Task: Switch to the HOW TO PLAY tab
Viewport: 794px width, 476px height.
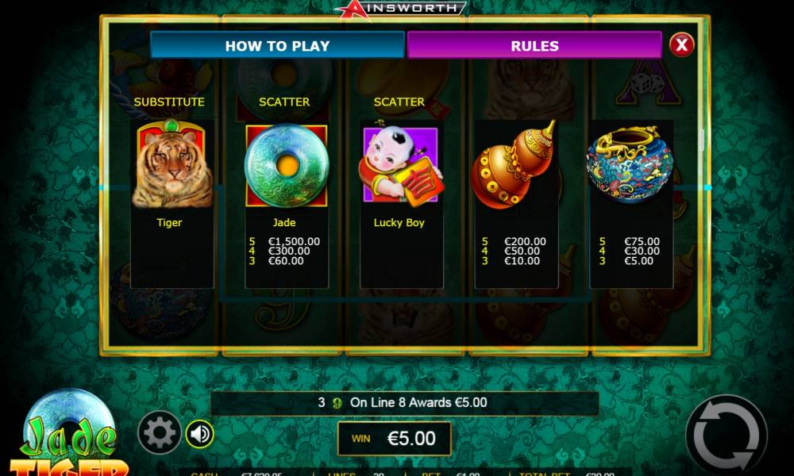Action: [x=277, y=45]
